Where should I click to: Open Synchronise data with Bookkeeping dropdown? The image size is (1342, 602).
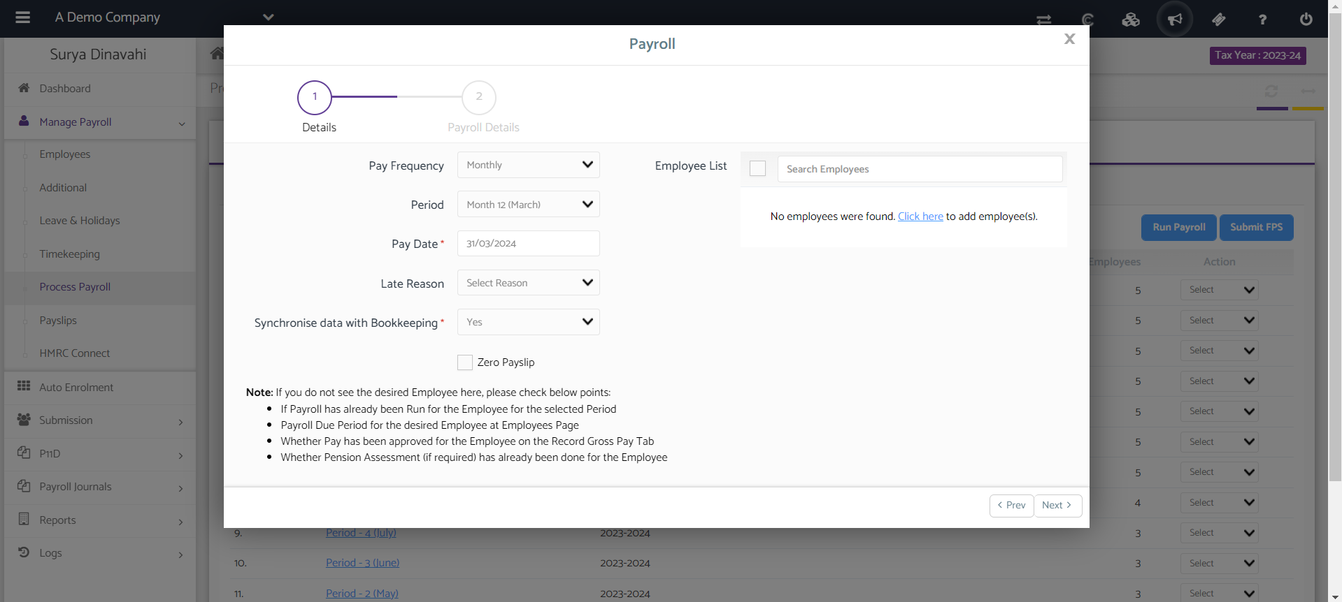point(528,322)
